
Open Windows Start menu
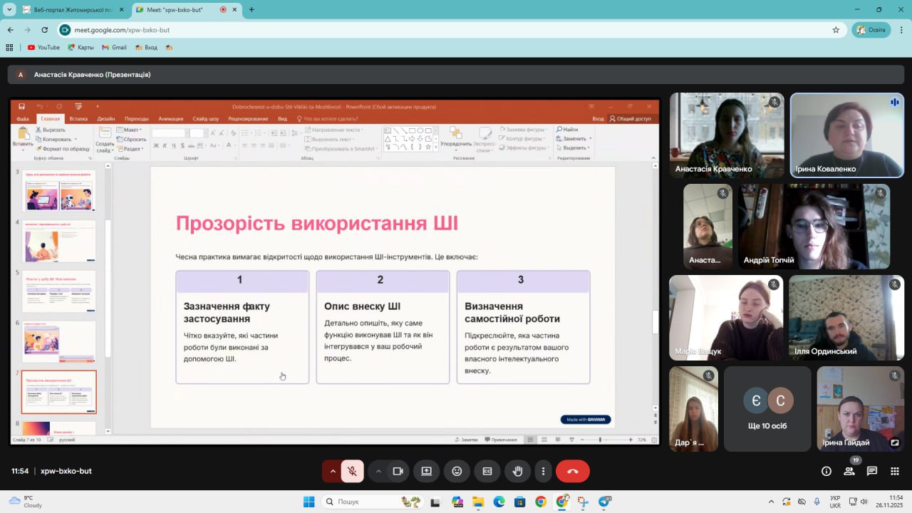point(309,502)
